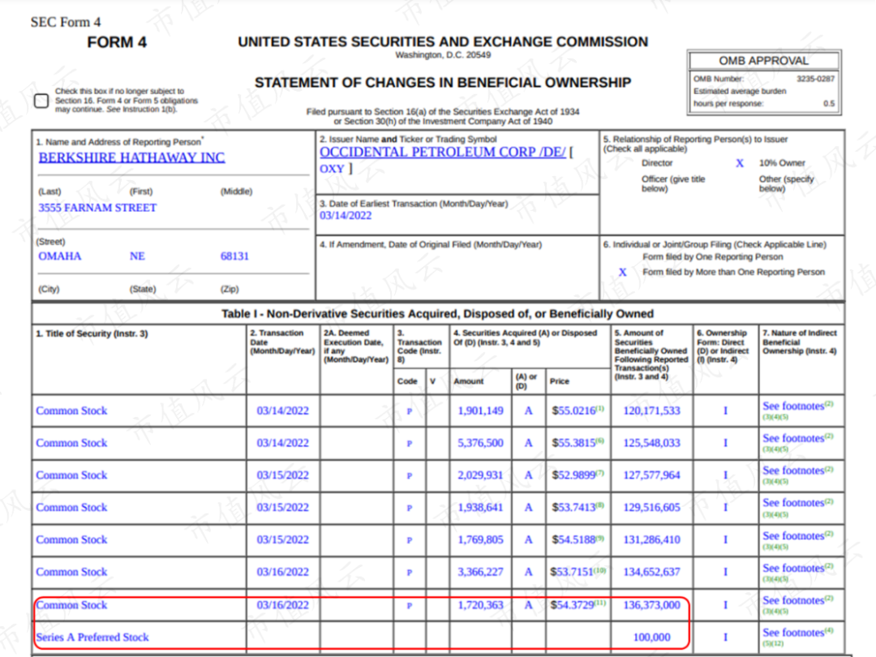876x657 pixels.
Task: Click the earliest transaction date 03/14/2022 in box 3
Action: pos(346,216)
